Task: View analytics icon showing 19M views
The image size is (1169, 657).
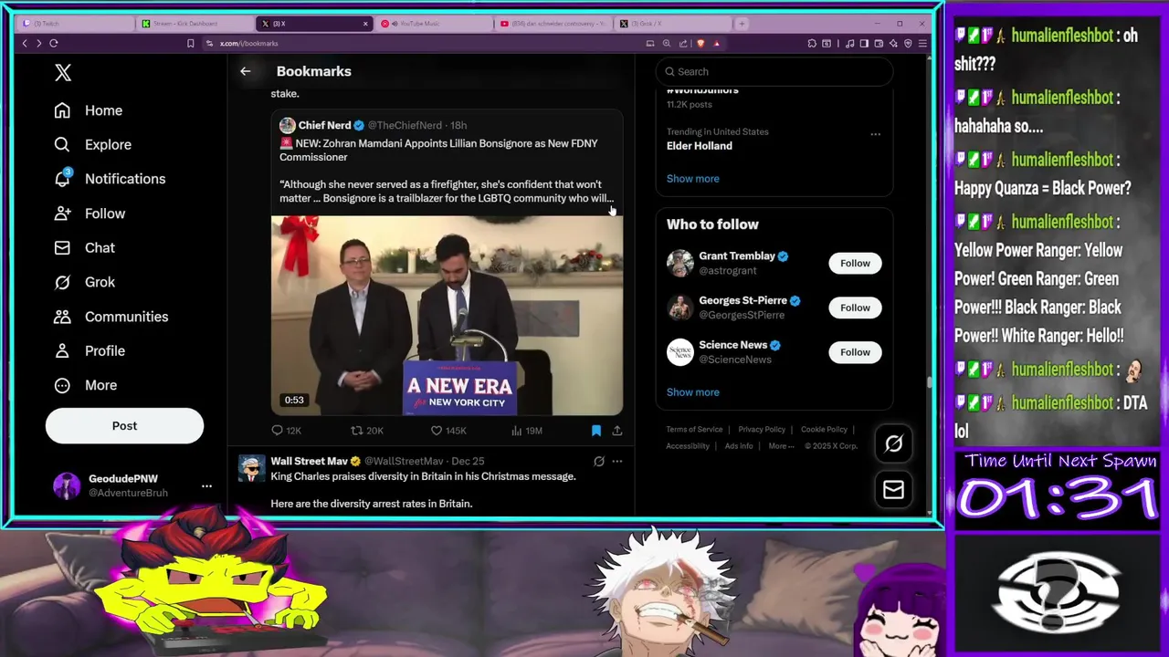Action: click(x=516, y=431)
